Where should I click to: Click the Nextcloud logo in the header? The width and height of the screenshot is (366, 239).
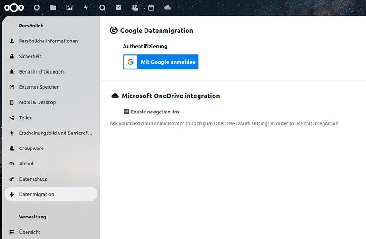coord(14,8)
